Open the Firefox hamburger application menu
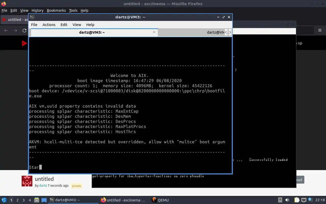326x204 pixels. click(320, 30)
